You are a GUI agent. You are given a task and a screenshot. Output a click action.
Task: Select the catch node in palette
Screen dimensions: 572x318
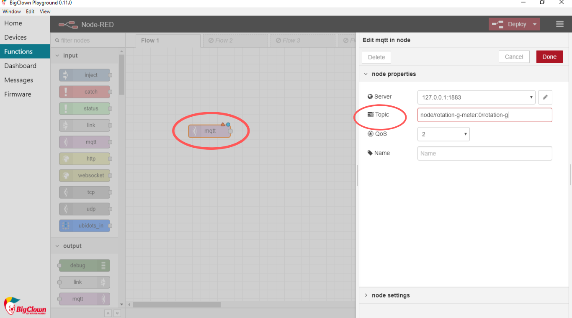pyautogui.click(x=85, y=92)
